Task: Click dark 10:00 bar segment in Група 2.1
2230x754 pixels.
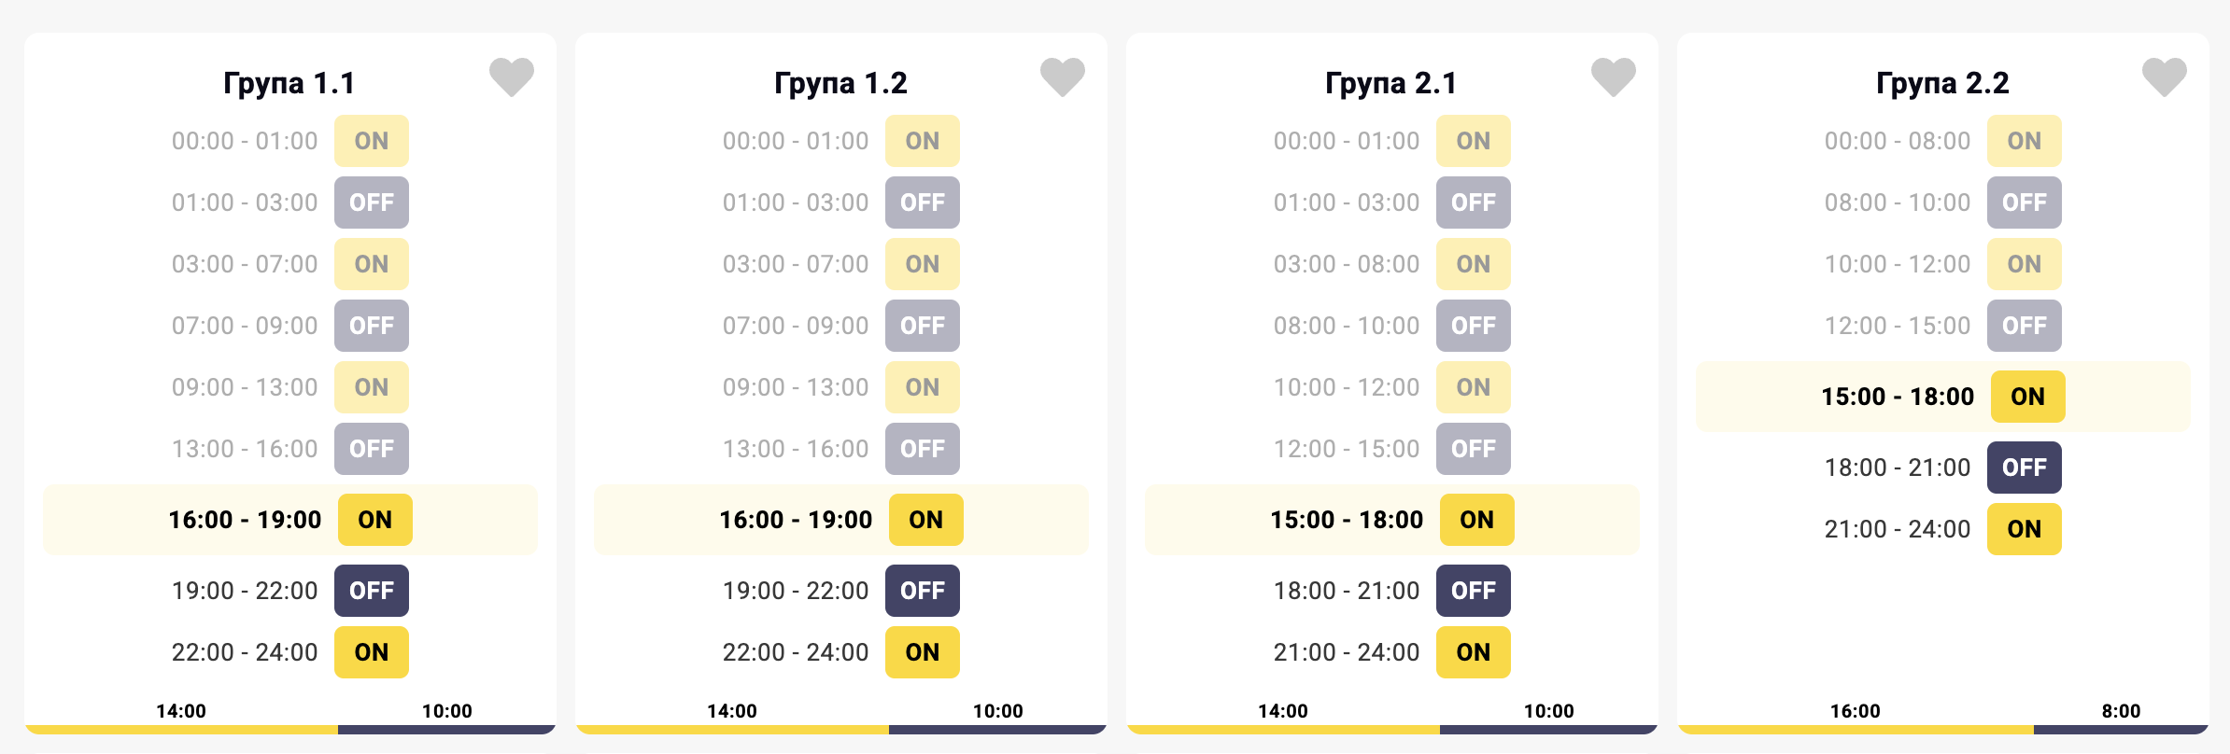Action: point(1548,729)
